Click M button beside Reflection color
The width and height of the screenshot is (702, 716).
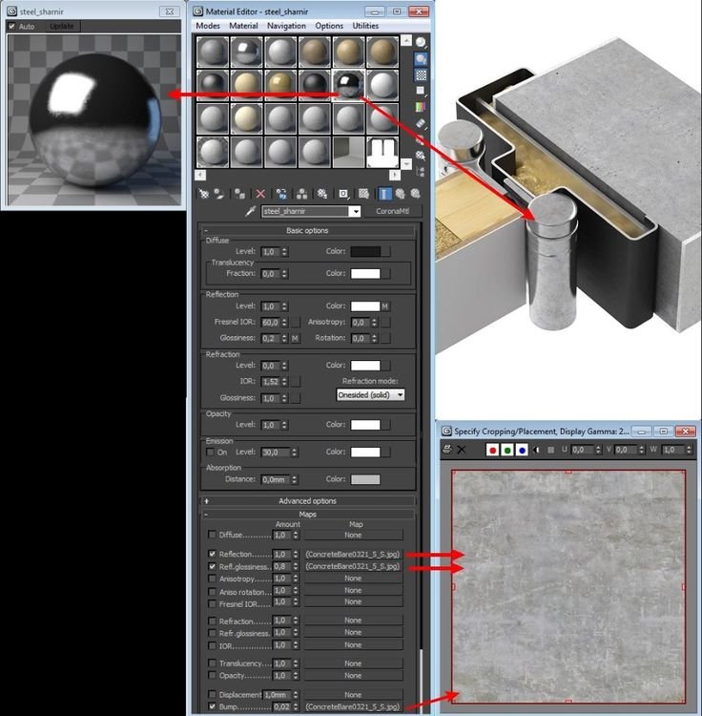click(x=385, y=306)
